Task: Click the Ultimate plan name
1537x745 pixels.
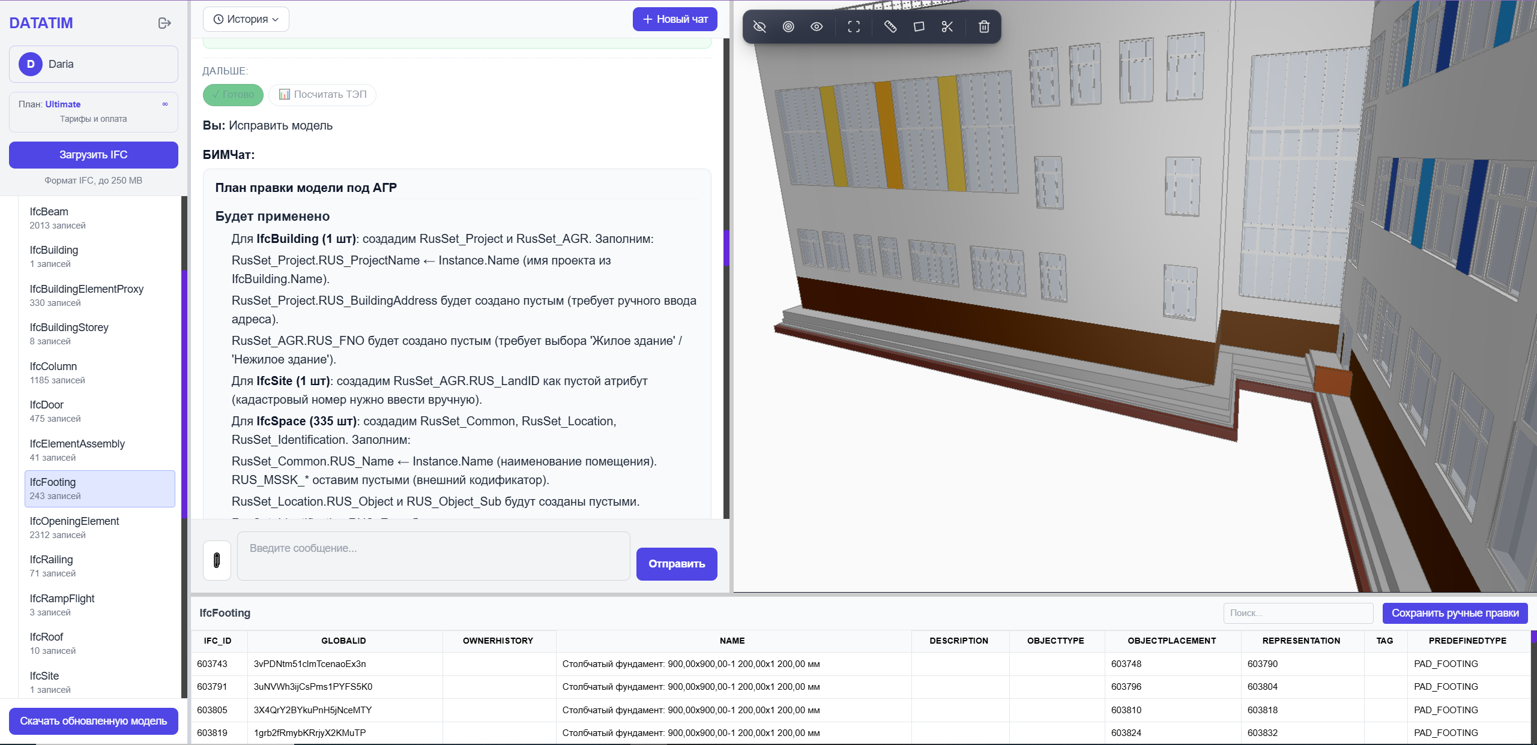Action: pyautogui.click(x=63, y=104)
